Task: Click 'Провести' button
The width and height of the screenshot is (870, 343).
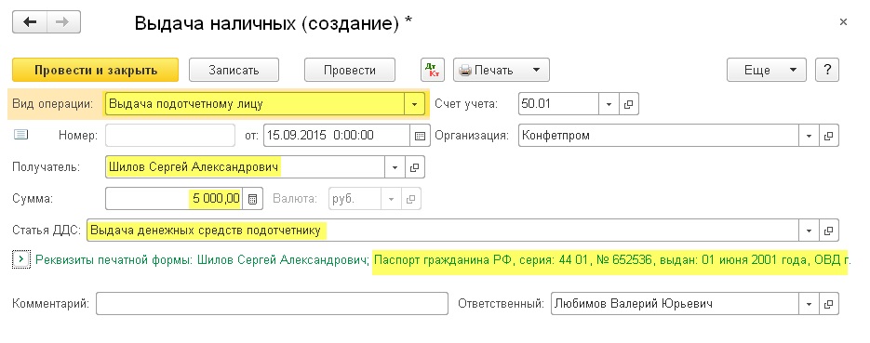Action: 350,71
